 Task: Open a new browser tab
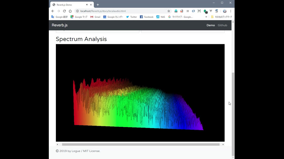(98, 5)
